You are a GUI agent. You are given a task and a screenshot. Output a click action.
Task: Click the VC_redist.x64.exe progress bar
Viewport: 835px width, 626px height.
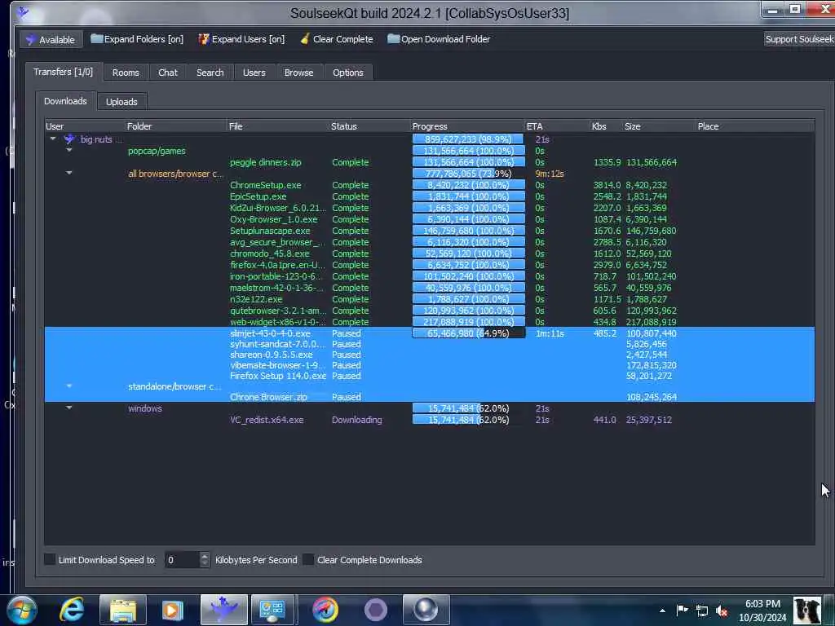pyautogui.click(x=469, y=420)
